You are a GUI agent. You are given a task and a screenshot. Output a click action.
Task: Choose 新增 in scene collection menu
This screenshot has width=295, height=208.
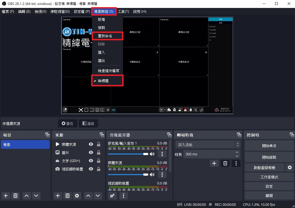pos(107,19)
